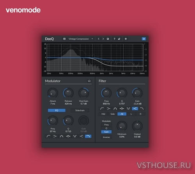Click the Filter Freq knob at 858 Hz
The image size is (195, 174).
(x=106, y=93)
